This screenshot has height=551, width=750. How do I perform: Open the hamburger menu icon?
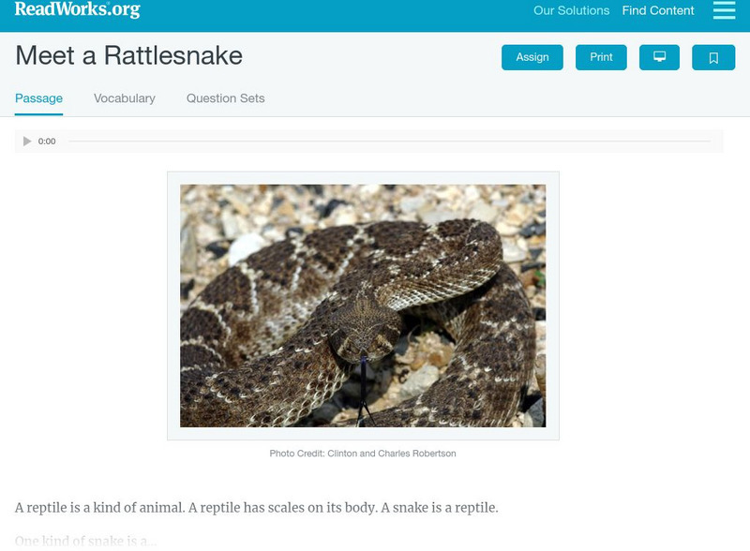[724, 10]
